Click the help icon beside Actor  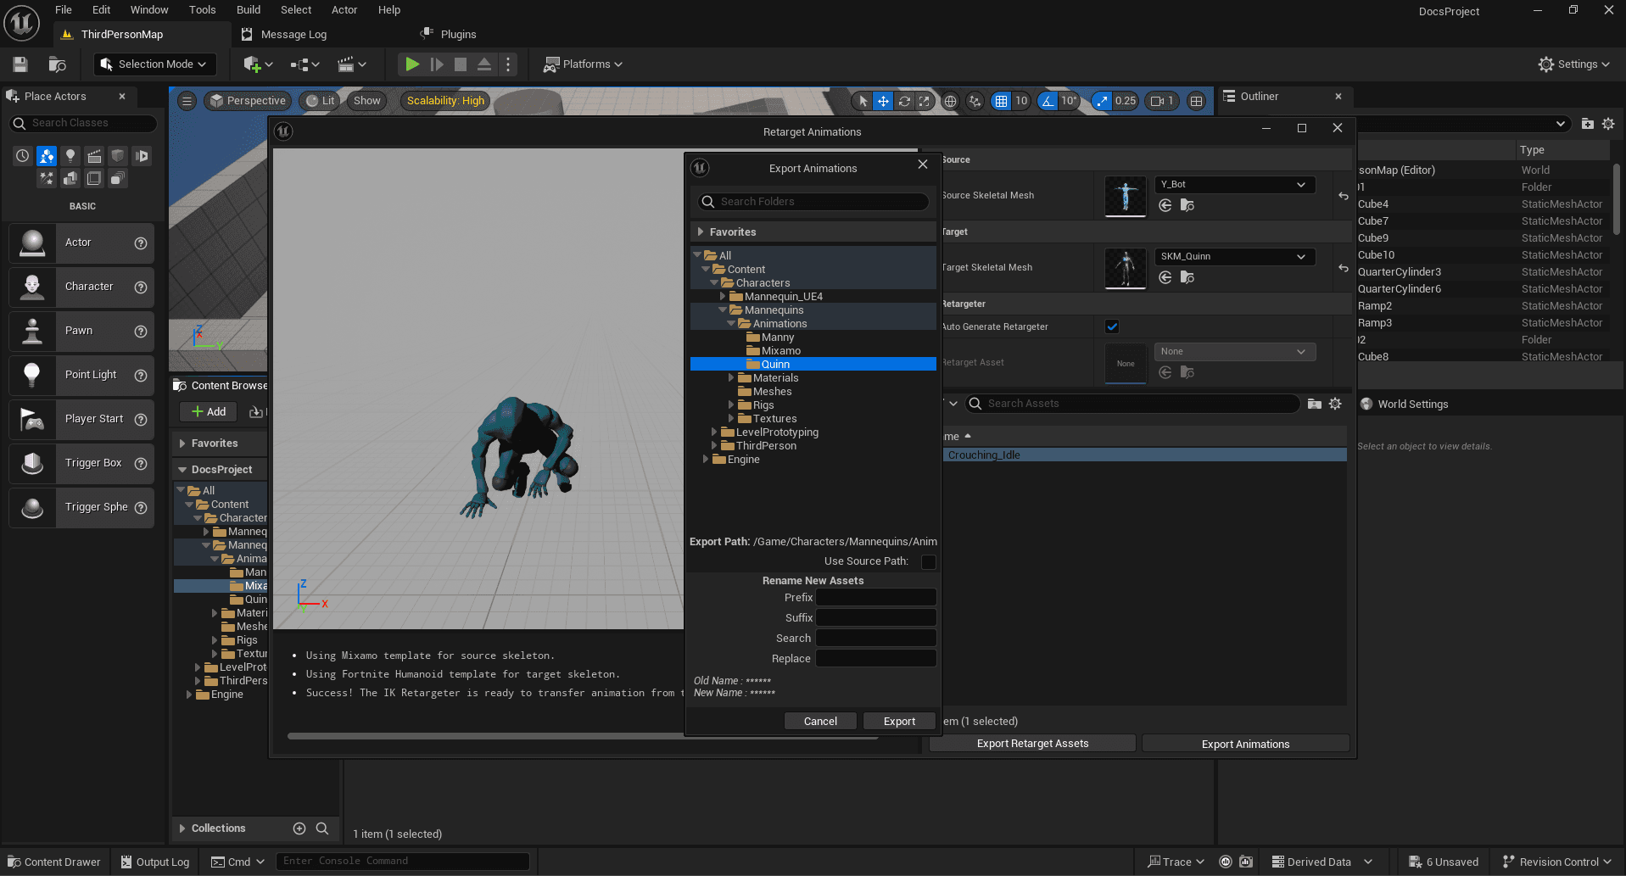coord(141,243)
